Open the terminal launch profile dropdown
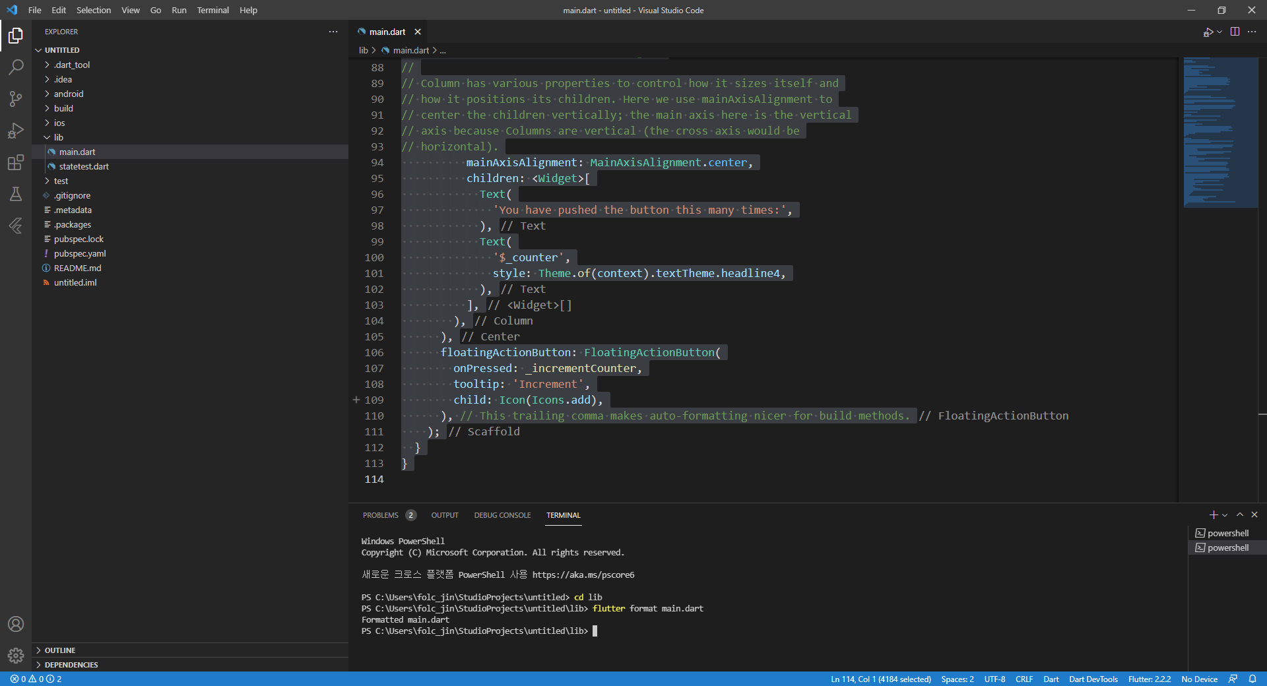This screenshot has width=1267, height=686. pos(1225,515)
